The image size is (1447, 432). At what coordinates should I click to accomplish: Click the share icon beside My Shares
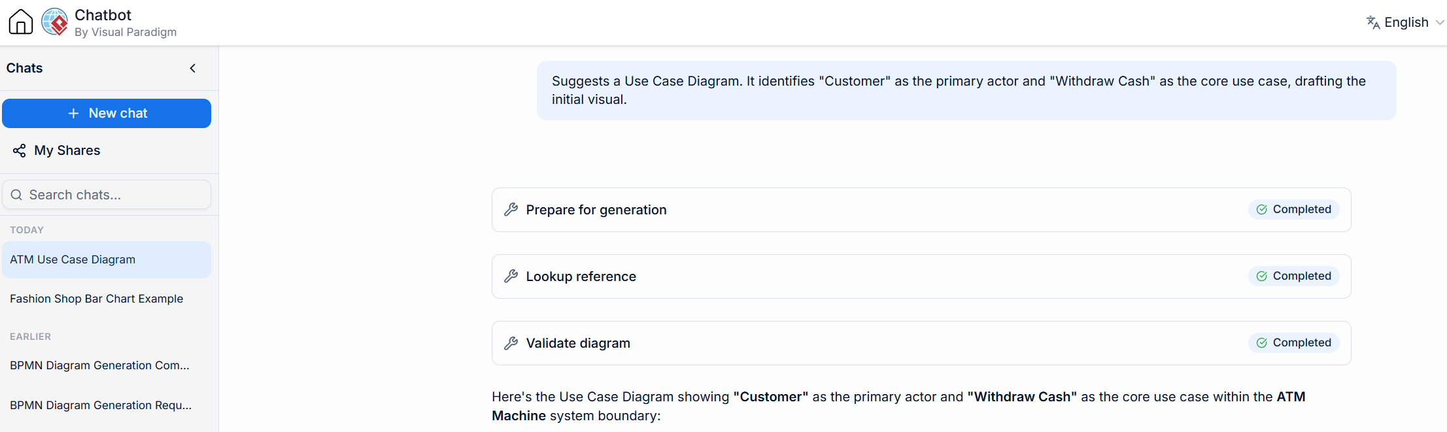click(20, 150)
